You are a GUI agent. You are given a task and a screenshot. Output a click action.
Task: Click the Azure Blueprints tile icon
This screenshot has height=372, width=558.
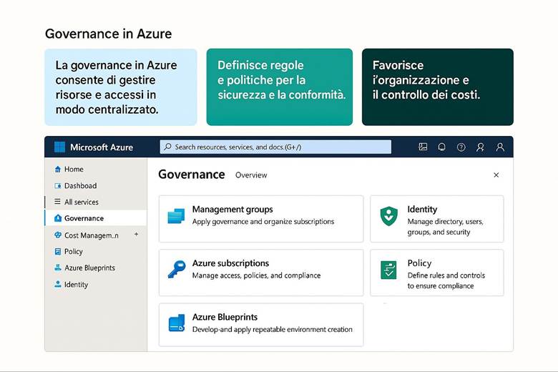176,323
